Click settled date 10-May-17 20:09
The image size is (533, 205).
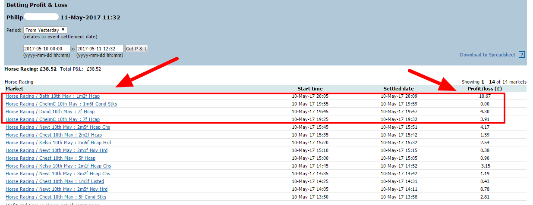[x=399, y=96]
